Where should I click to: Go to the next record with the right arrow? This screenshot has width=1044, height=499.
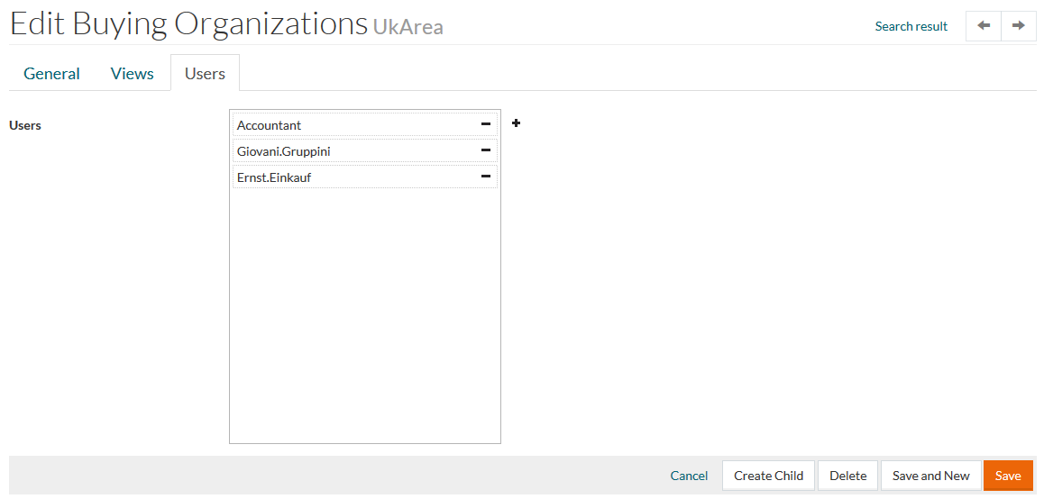coord(1018,26)
